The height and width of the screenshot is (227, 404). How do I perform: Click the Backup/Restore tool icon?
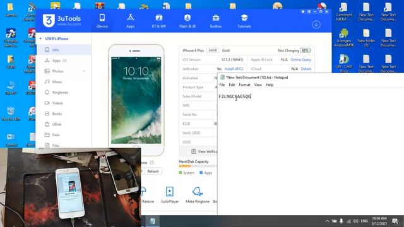147,195
